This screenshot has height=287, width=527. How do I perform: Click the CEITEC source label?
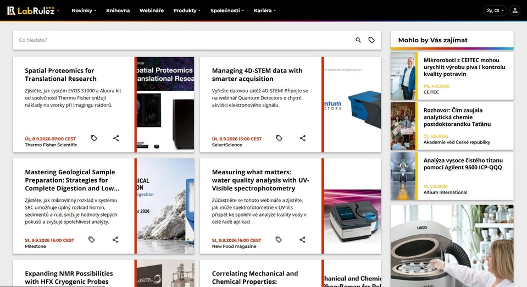[431, 92]
